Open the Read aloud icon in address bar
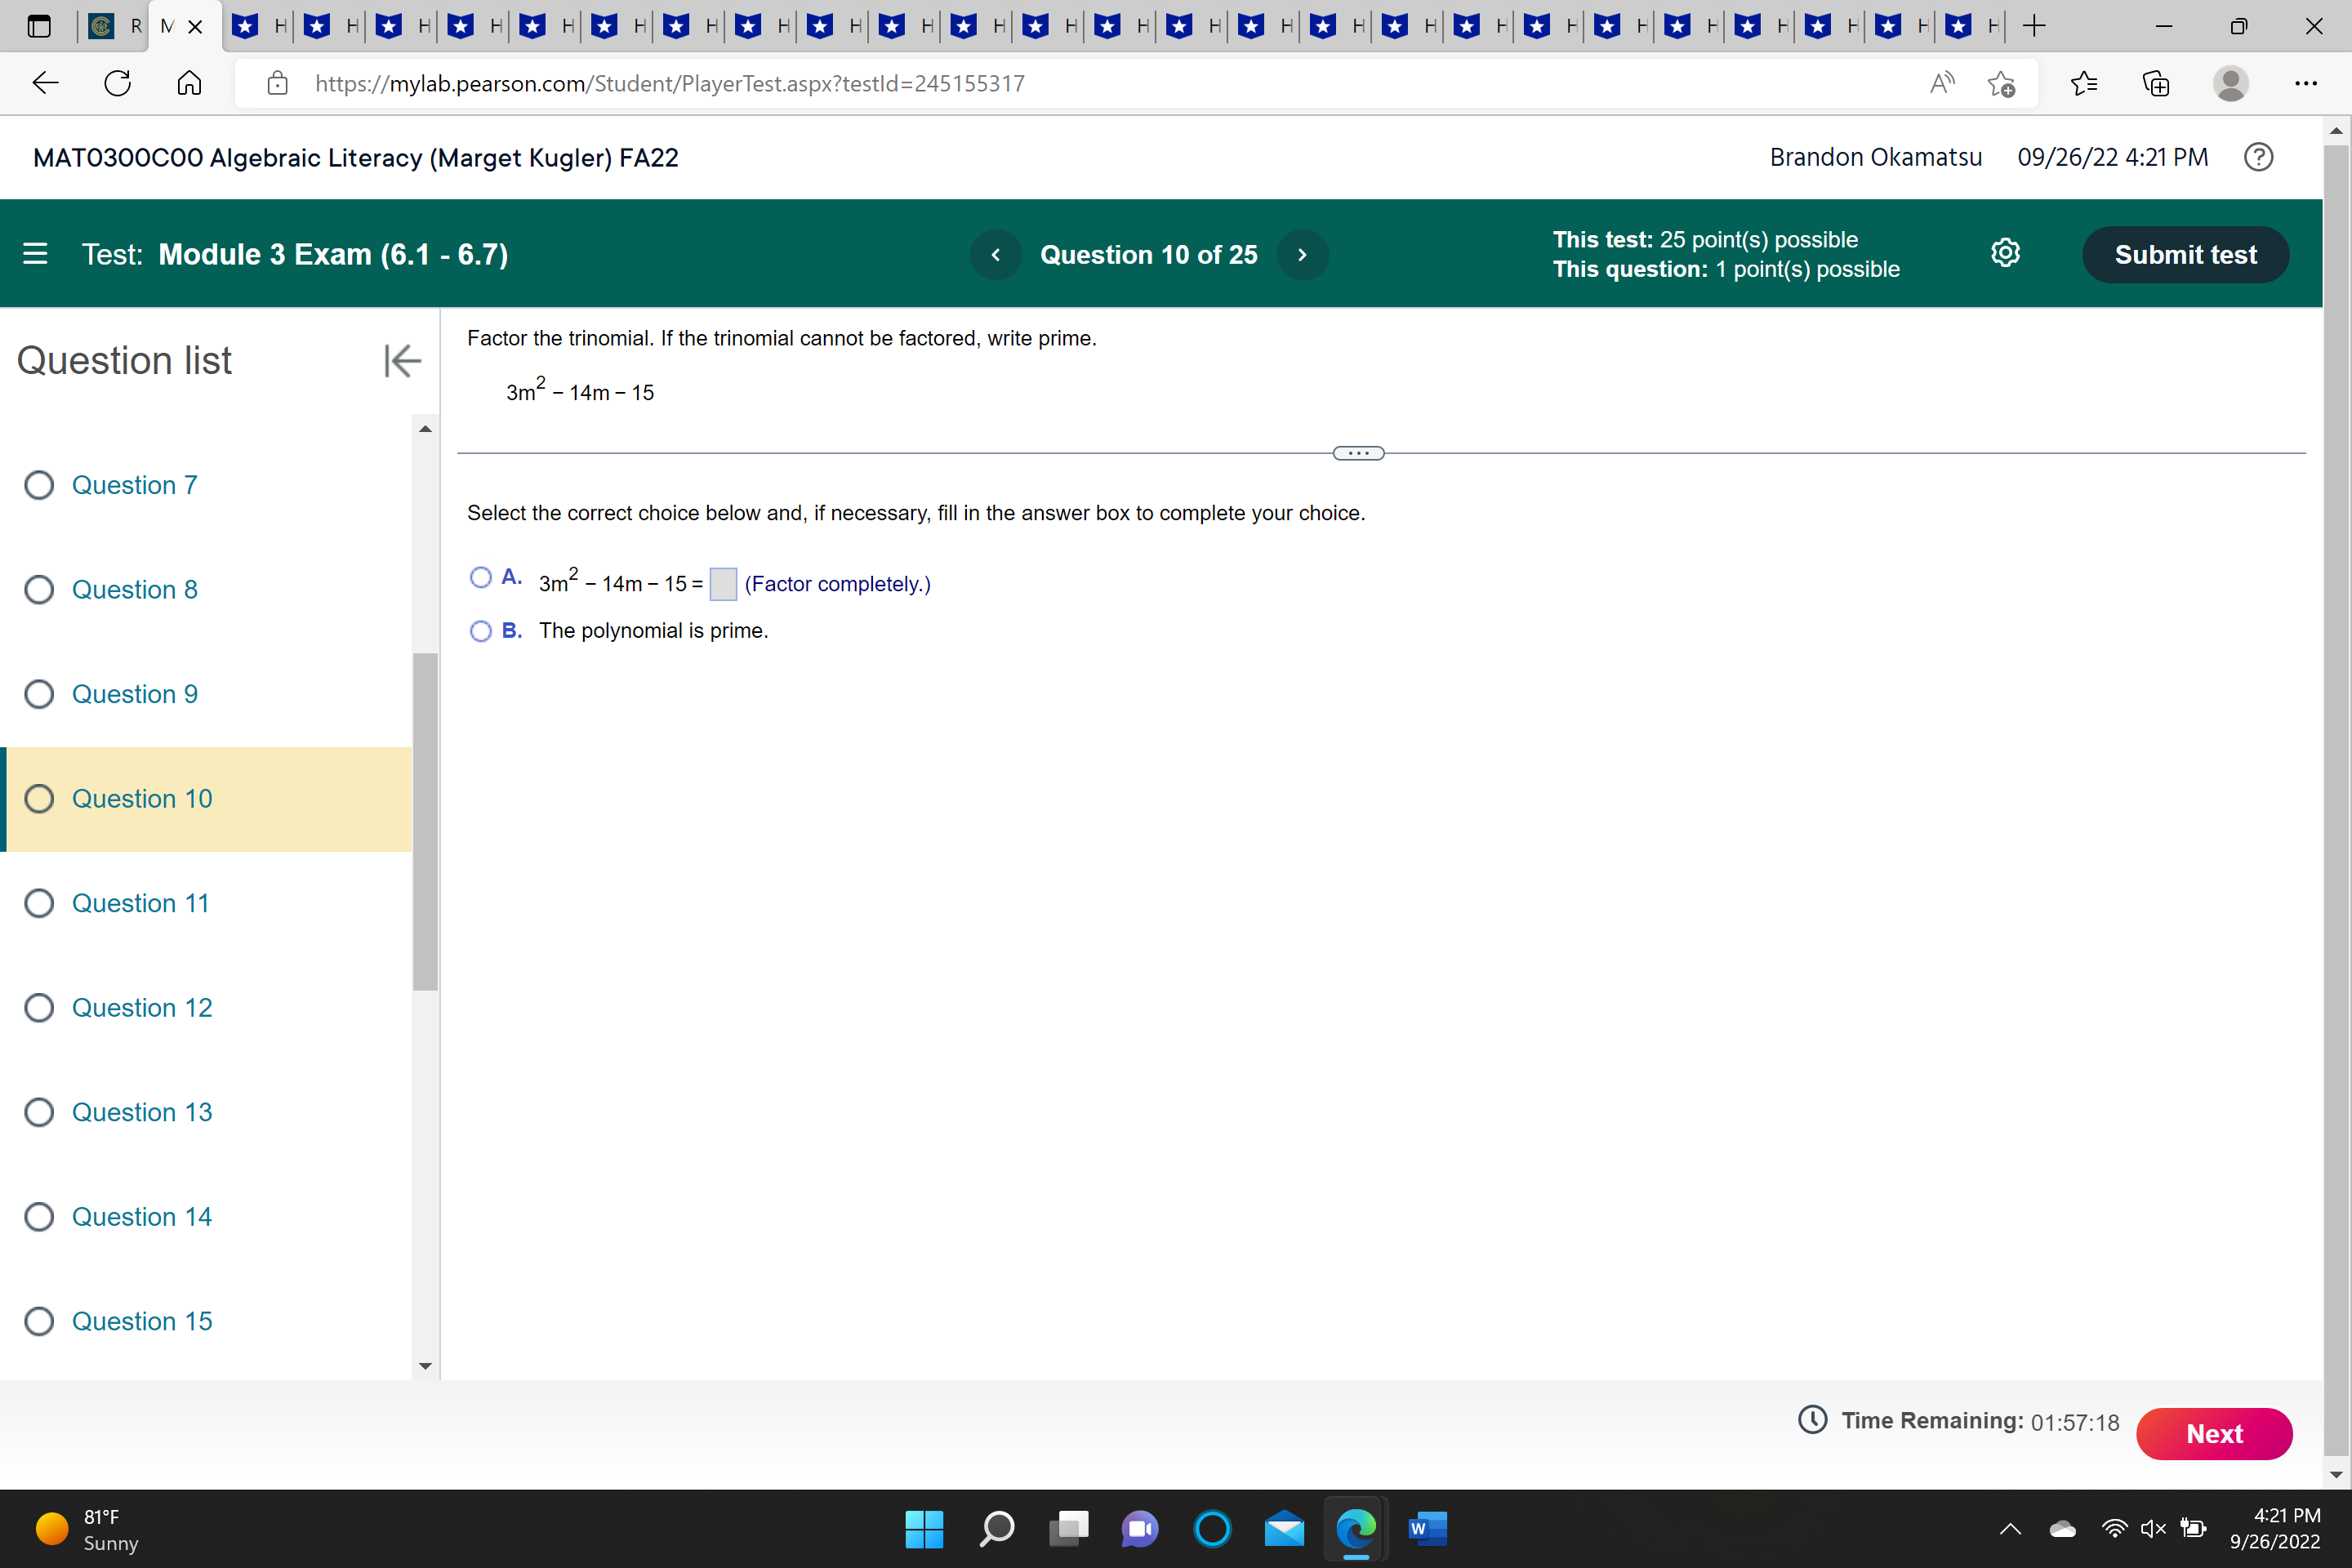Screen dimensions: 2352x1568 click(x=1941, y=83)
